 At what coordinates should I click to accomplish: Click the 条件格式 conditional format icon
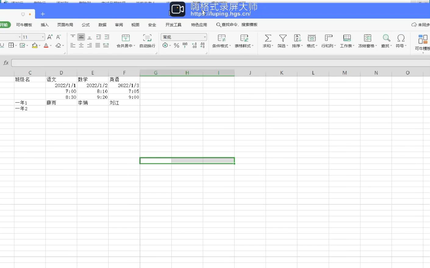(222, 38)
